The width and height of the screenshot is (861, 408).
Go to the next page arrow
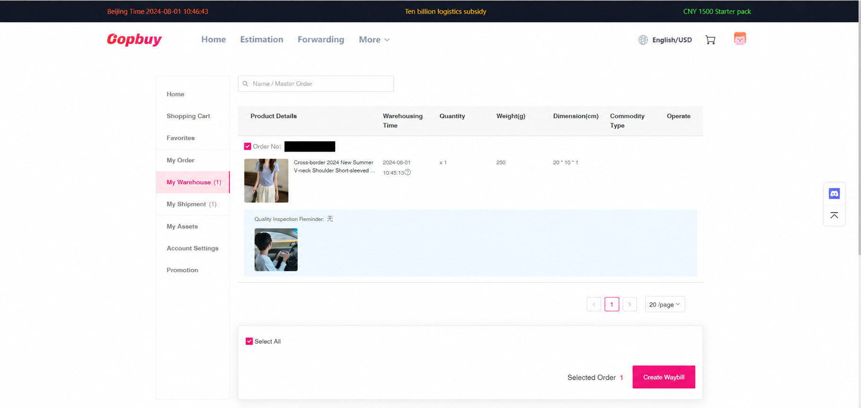coord(630,305)
